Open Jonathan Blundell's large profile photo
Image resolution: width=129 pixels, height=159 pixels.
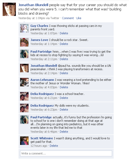coord(9,9)
